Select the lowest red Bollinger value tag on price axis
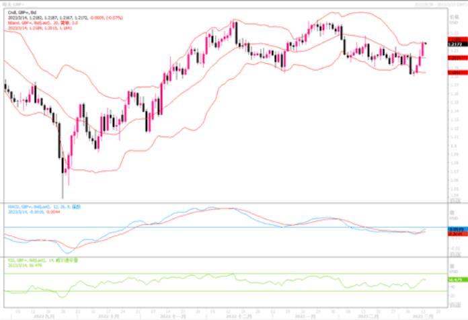This screenshot has height=320, width=468. click(x=454, y=72)
